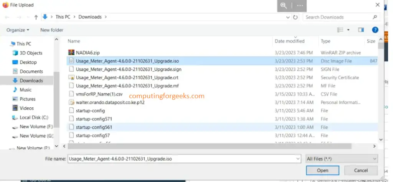This screenshot has height=182, width=393.
Task: Expand the address bar history dropdown
Action: point(288,17)
